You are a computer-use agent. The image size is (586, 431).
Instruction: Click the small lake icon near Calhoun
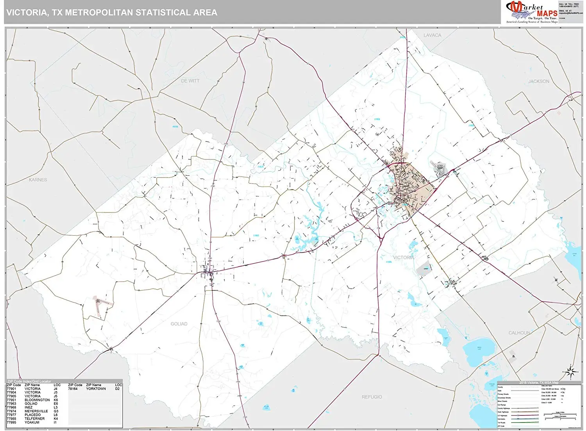pyautogui.click(x=480, y=350)
